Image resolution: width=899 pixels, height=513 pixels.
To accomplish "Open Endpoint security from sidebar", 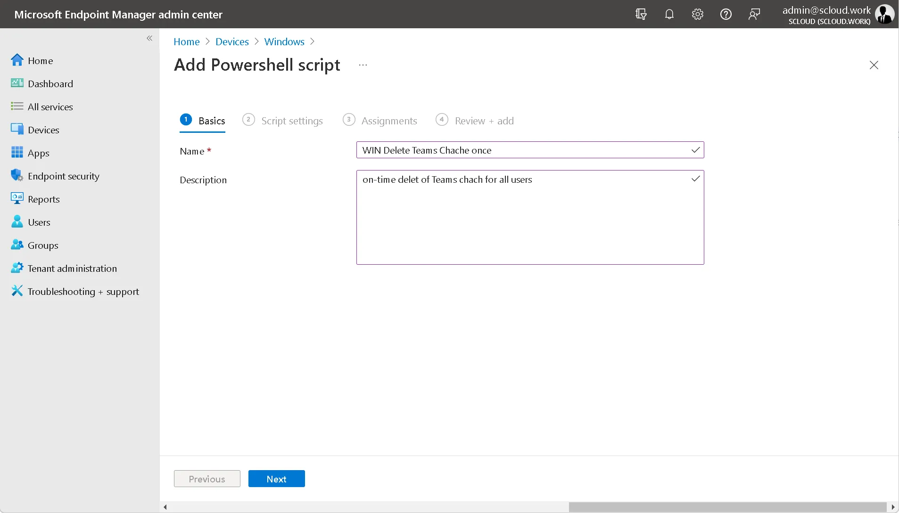I will (64, 176).
